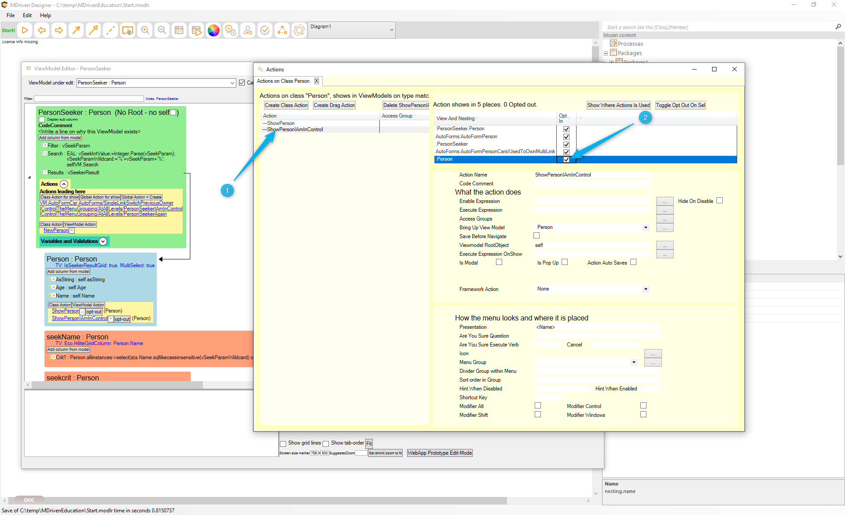
Task: Click Show Where Actions Is Used button
Action: coord(618,105)
